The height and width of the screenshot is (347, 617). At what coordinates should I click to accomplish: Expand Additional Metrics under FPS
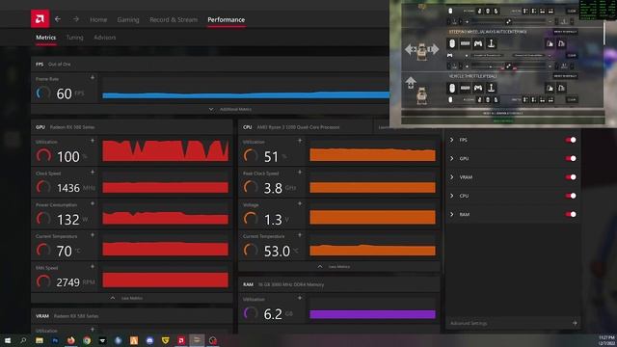click(x=230, y=109)
